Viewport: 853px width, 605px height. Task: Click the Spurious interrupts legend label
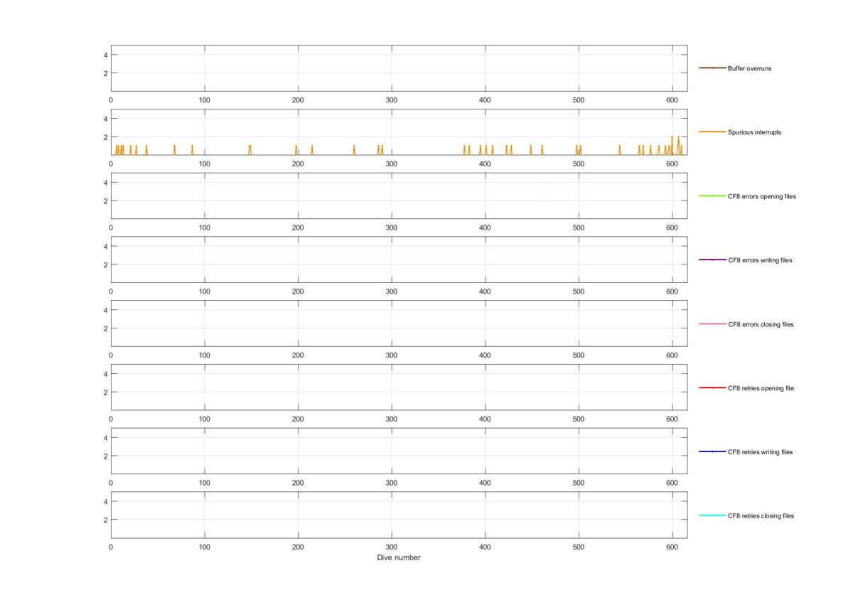(x=754, y=132)
